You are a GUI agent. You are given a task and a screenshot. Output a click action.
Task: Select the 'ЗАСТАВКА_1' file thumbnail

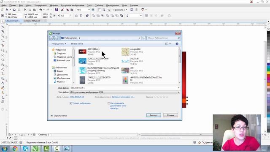click(x=82, y=52)
